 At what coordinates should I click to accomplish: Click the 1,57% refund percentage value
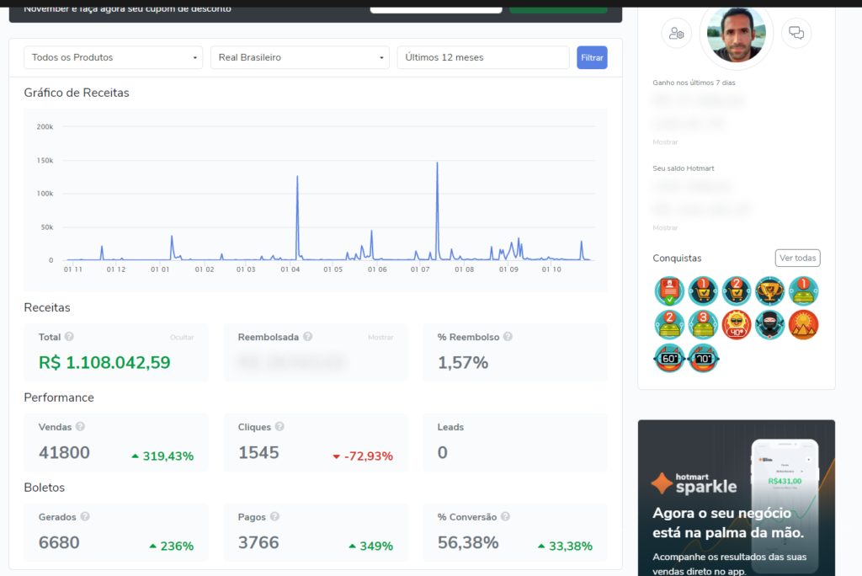coord(463,363)
